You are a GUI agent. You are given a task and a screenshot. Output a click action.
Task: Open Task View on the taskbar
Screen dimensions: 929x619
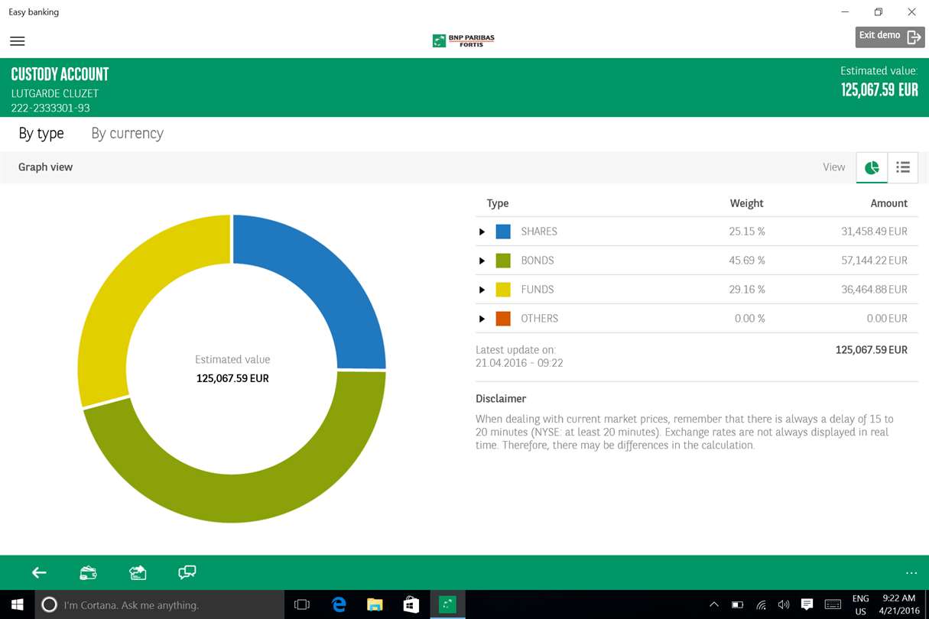click(302, 604)
